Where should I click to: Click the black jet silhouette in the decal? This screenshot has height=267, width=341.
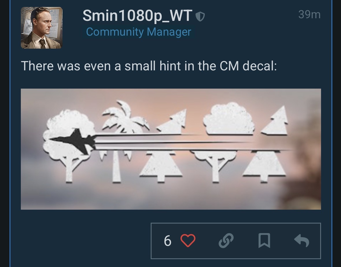(x=72, y=141)
